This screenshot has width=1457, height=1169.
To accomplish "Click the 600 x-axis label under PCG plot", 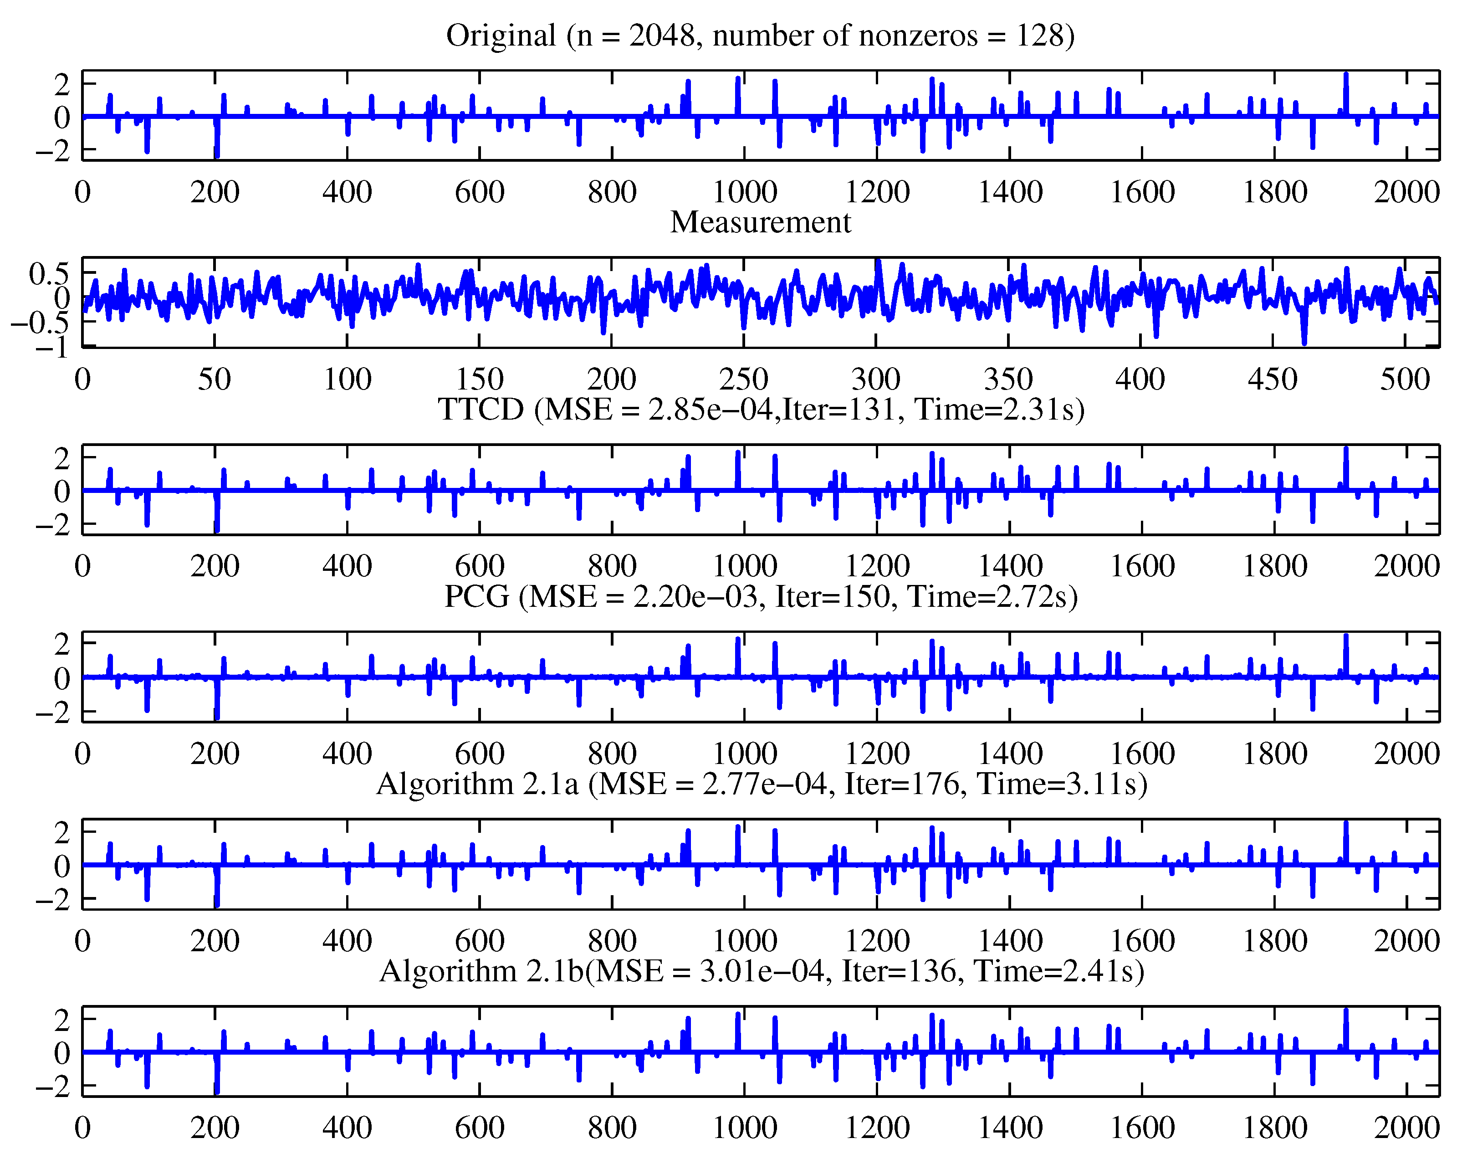I will click(x=479, y=754).
